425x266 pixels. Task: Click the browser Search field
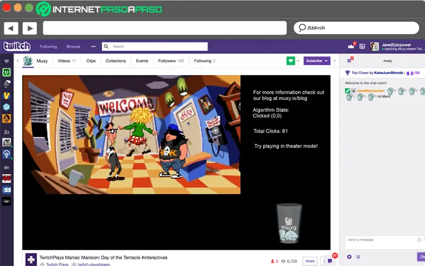click(x=356, y=28)
